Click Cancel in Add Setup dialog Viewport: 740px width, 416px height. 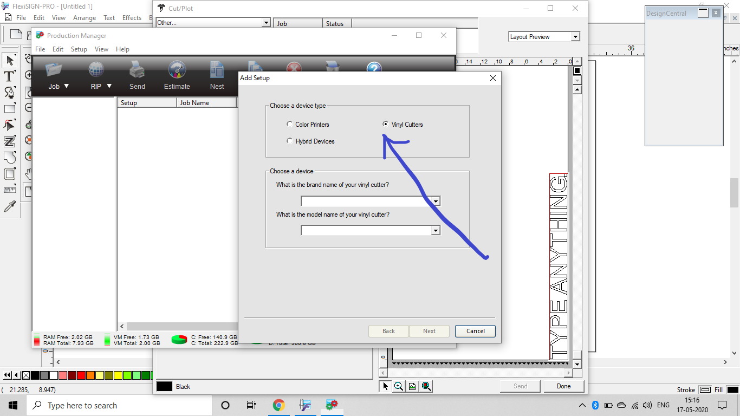475,331
